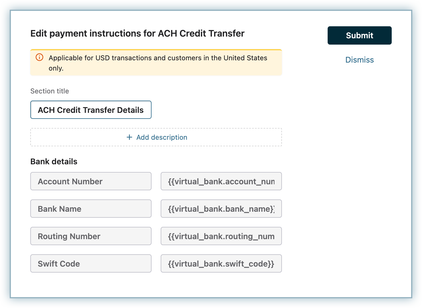422x308 pixels.
Task: Click the orange info icon in the banner
Action: pyautogui.click(x=39, y=57)
